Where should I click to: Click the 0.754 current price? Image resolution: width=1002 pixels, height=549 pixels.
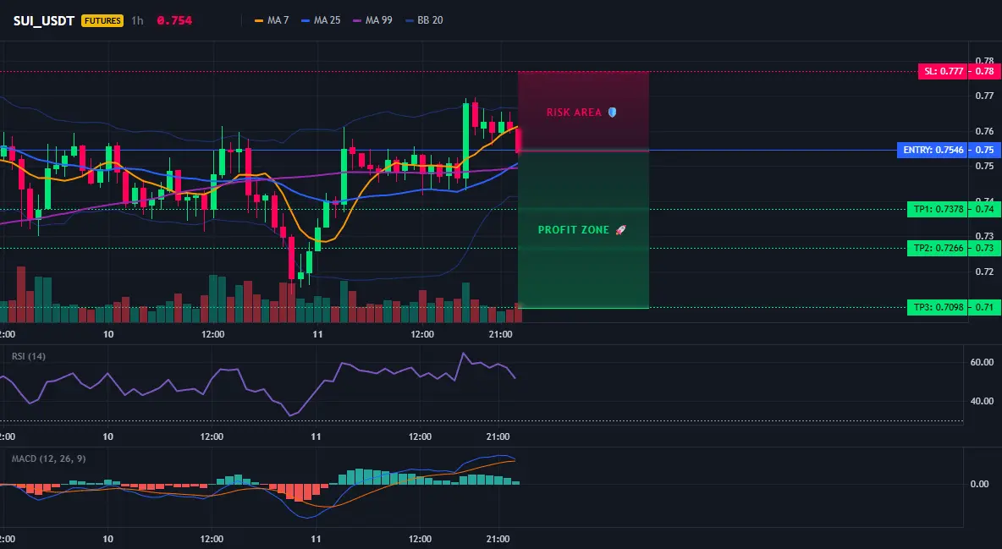(174, 20)
